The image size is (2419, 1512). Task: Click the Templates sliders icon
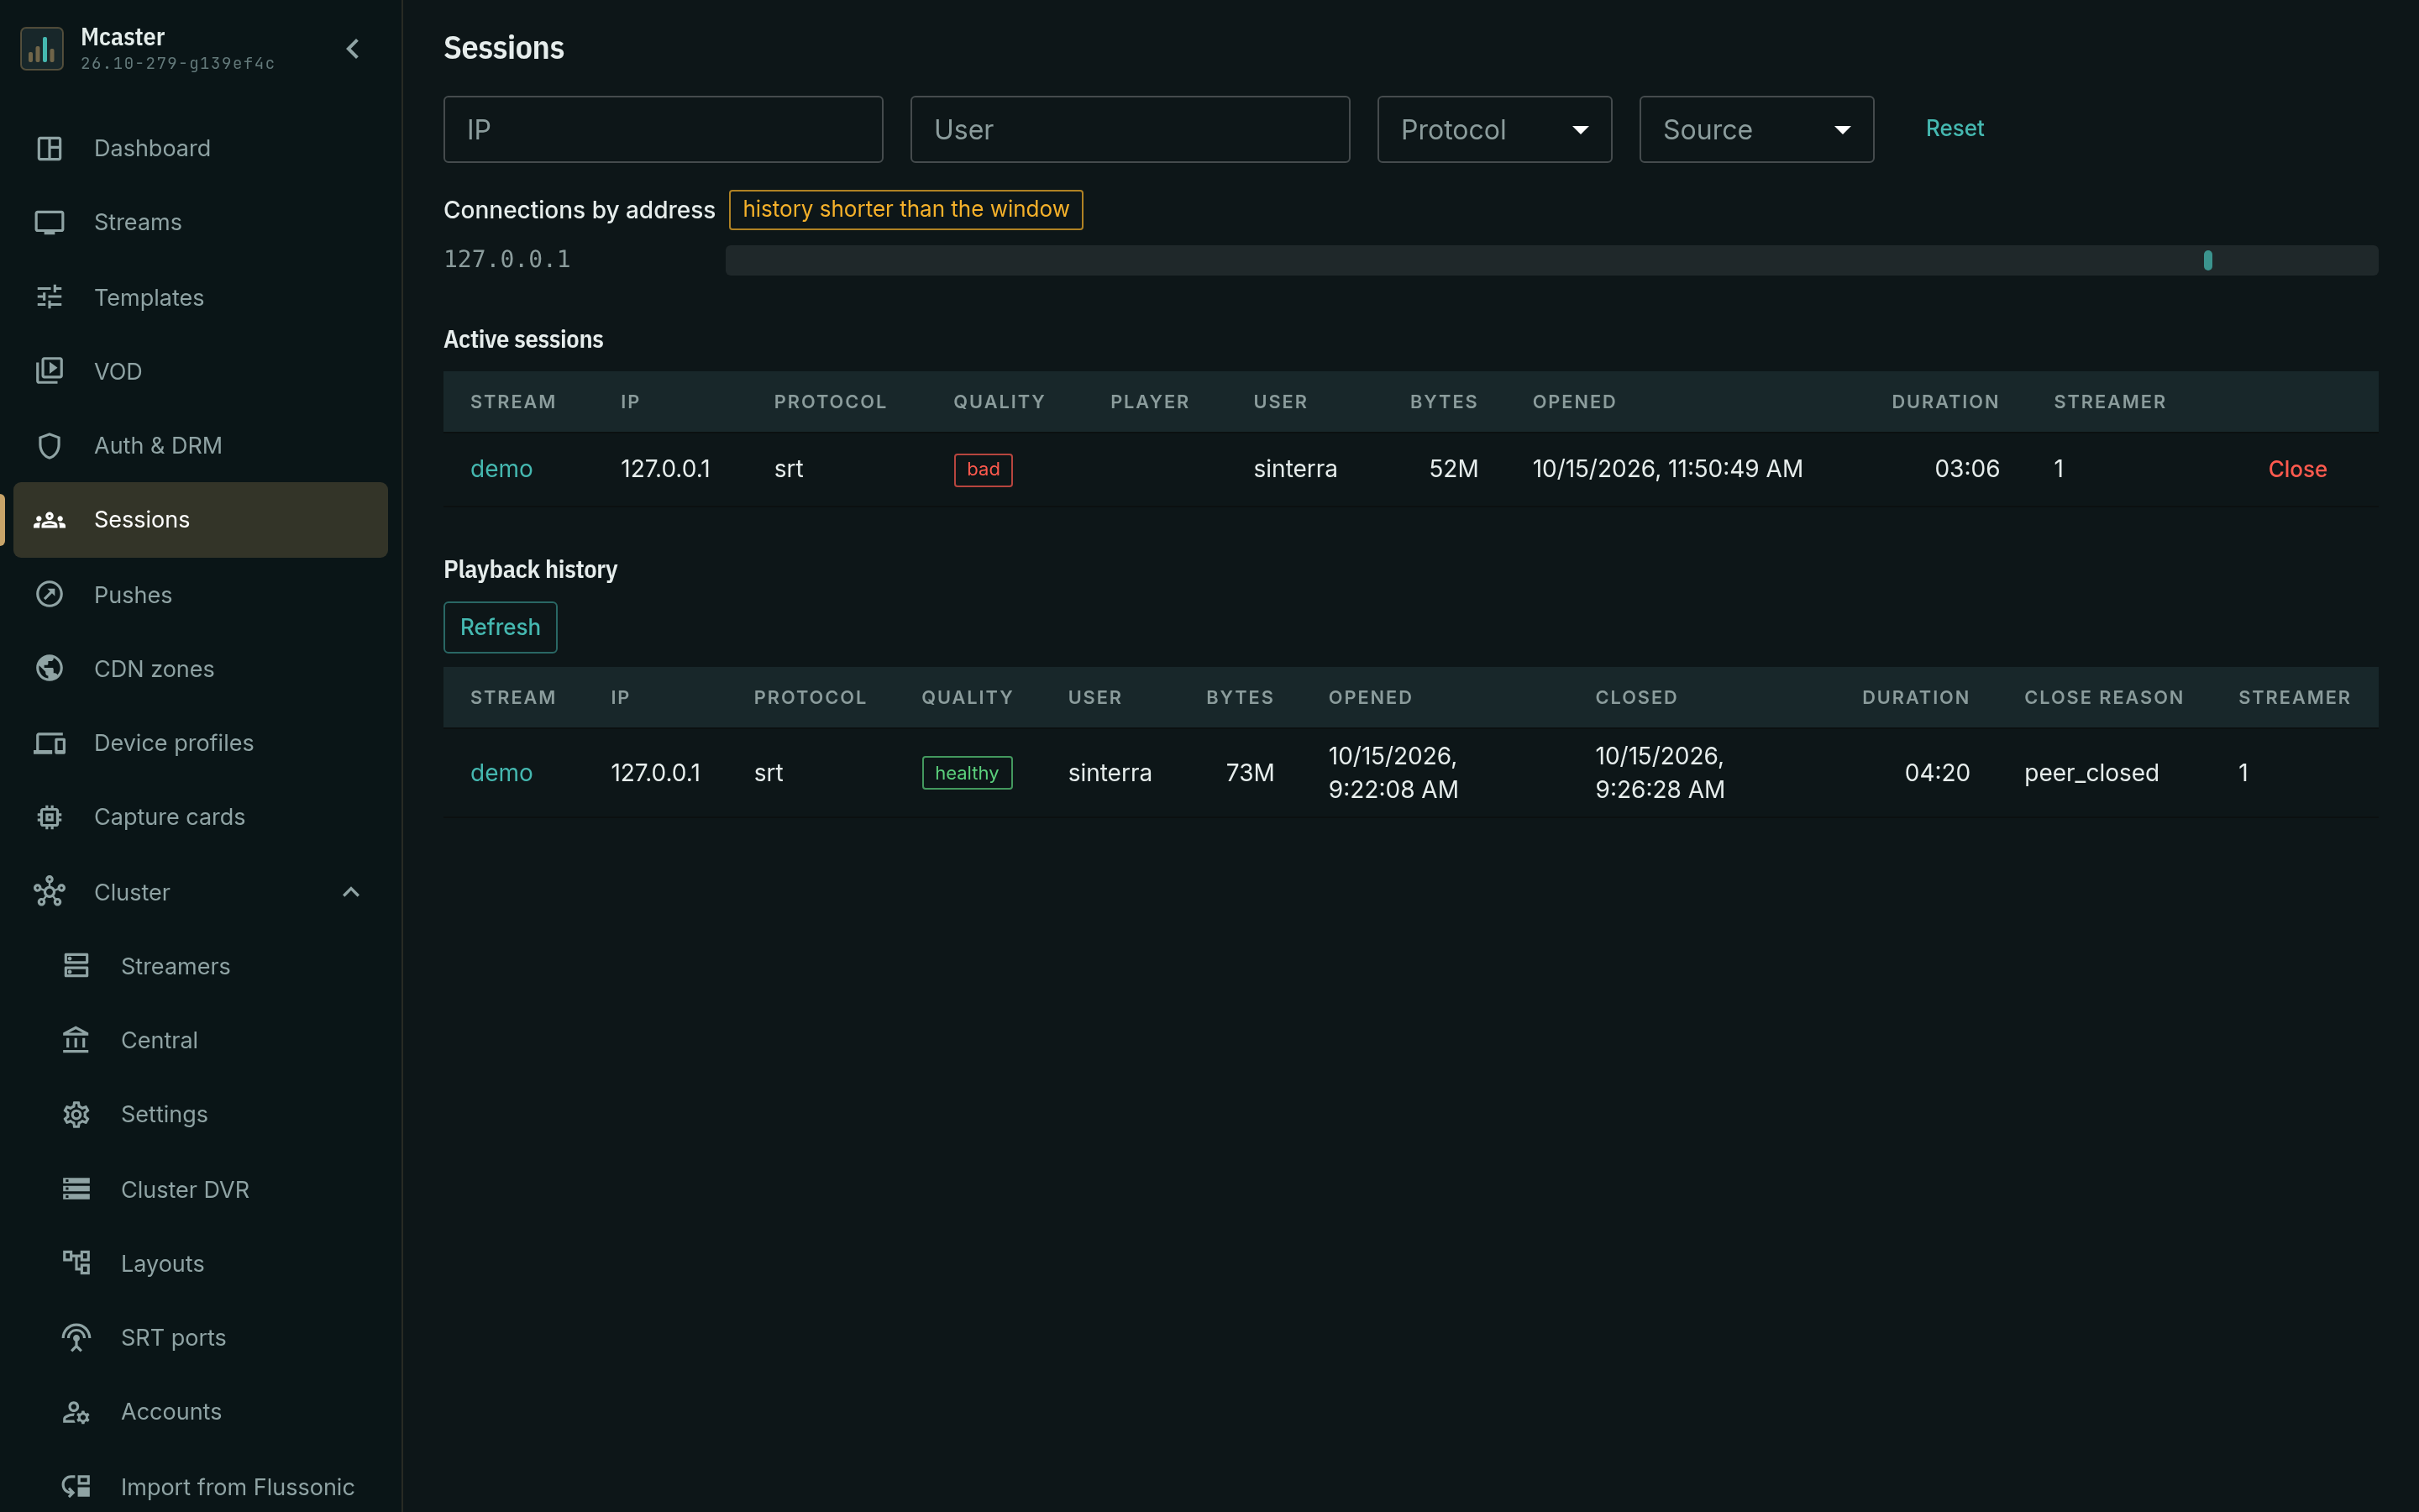[49, 297]
